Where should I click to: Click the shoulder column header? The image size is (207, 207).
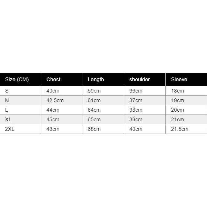pyautogui.click(x=139, y=79)
